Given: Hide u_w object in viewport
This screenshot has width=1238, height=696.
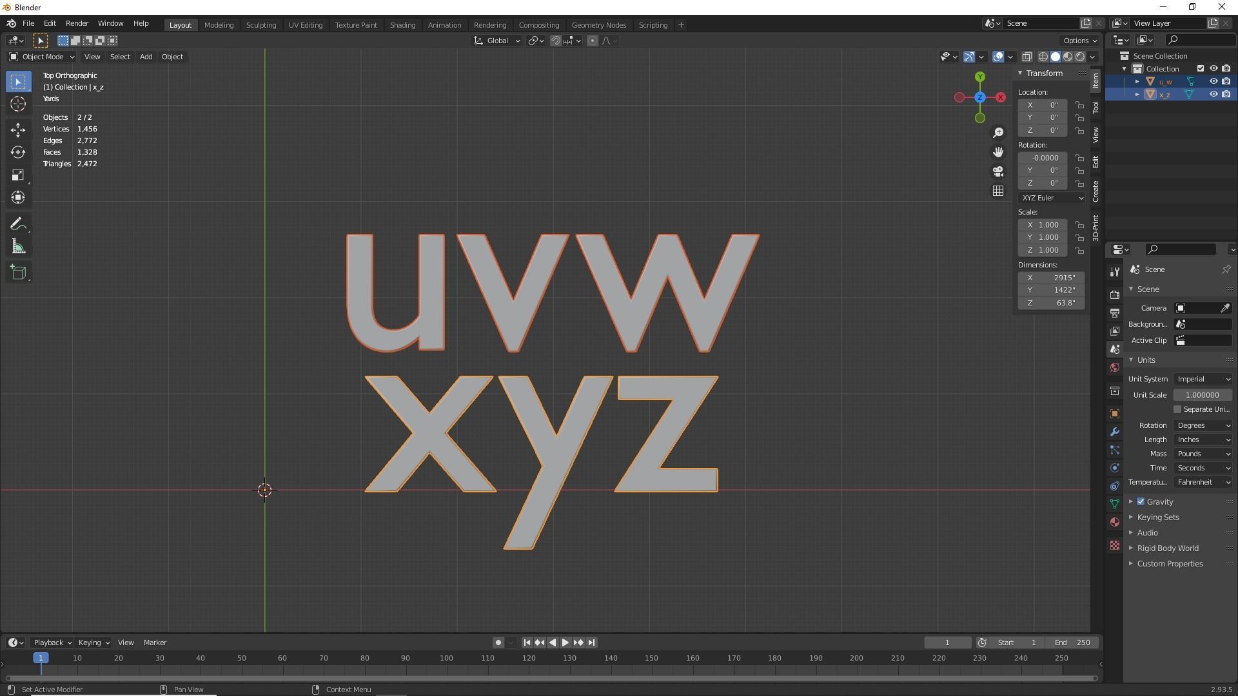Looking at the screenshot, I should (1213, 81).
